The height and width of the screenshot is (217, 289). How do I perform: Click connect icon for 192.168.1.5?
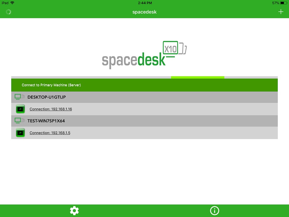coord(20,133)
